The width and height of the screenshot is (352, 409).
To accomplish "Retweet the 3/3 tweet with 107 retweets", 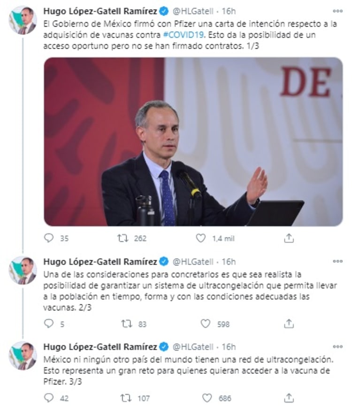I will [x=126, y=398].
